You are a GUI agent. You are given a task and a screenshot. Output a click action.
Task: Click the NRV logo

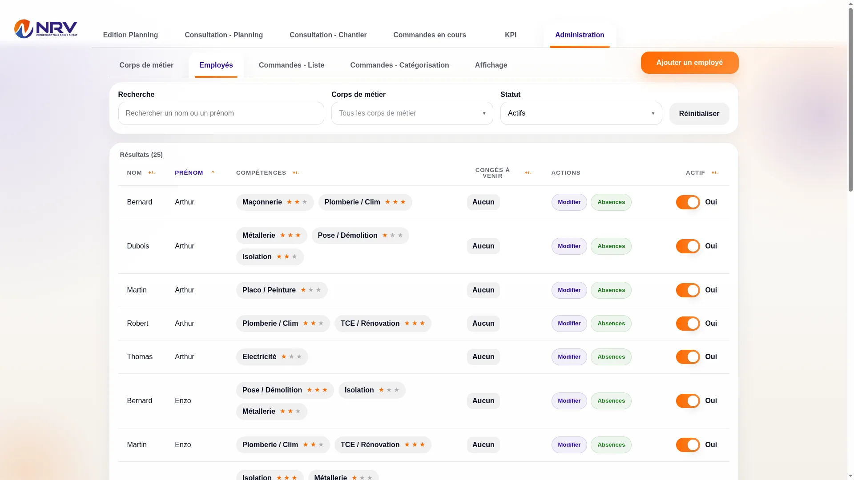coord(46,29)
